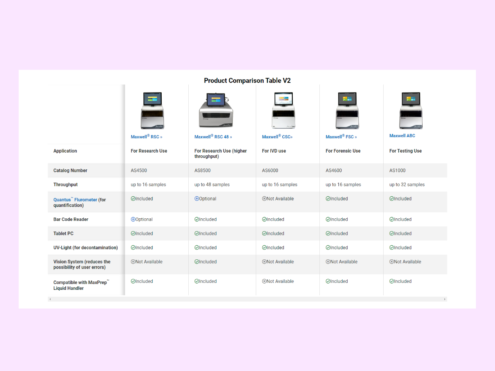Image resolution: width=495 pixels, height=371 pixels.
Task: Click the Optional plus icon for Bar Code Reader under Maxwell RSC
Action: pyautogui.click(x=133, y=219)
